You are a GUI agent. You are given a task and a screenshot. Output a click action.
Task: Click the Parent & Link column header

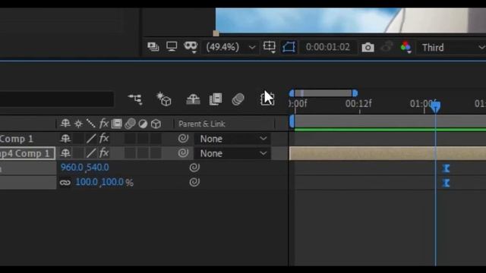coord(201,124)
